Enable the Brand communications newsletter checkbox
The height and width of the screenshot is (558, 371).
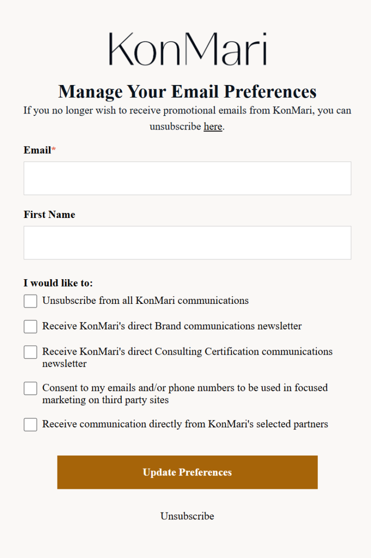pos(30,326)
